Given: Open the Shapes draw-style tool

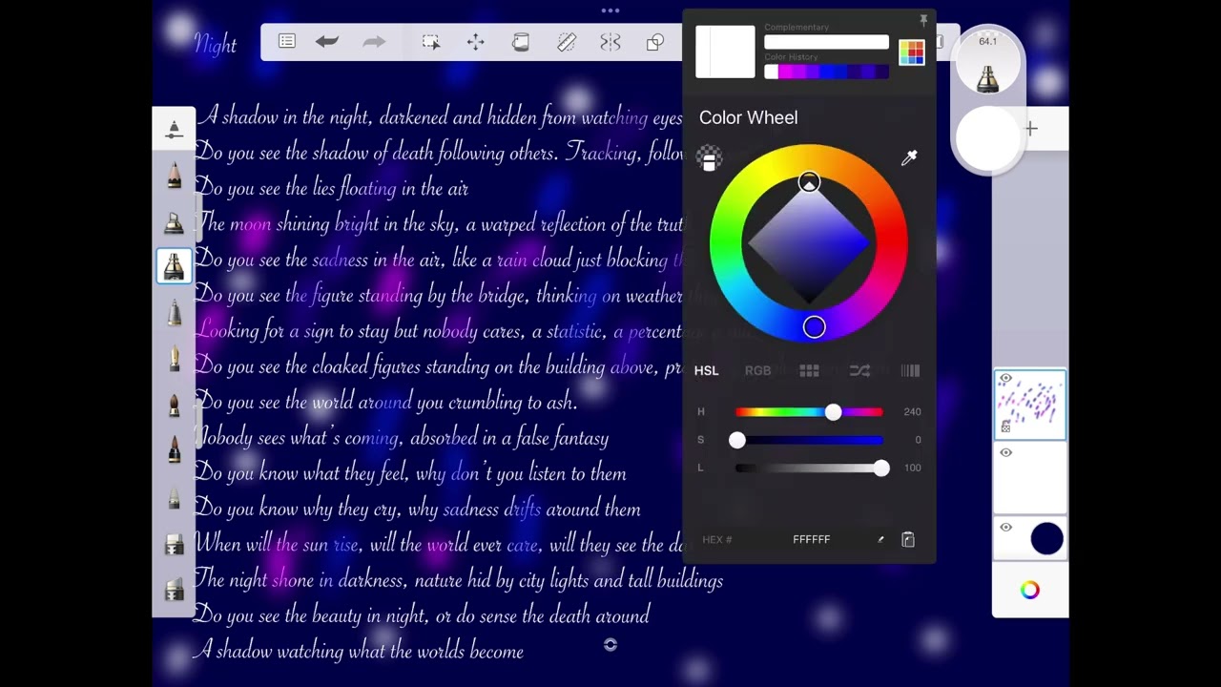Looking at the screenshot, I should click(x=655, y=42).
